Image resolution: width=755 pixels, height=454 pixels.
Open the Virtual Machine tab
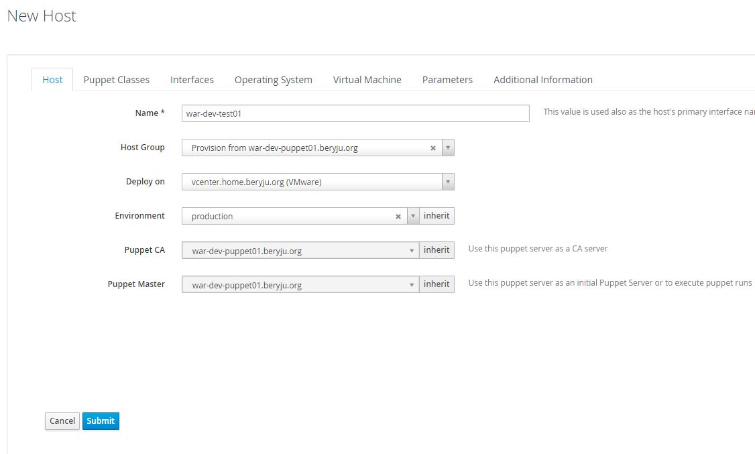click(x=367, y=79)
